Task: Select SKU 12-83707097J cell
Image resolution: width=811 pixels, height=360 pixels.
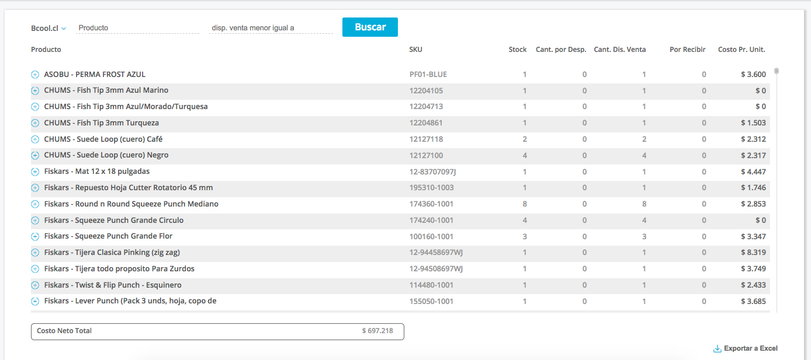Action: coord(432,172)
